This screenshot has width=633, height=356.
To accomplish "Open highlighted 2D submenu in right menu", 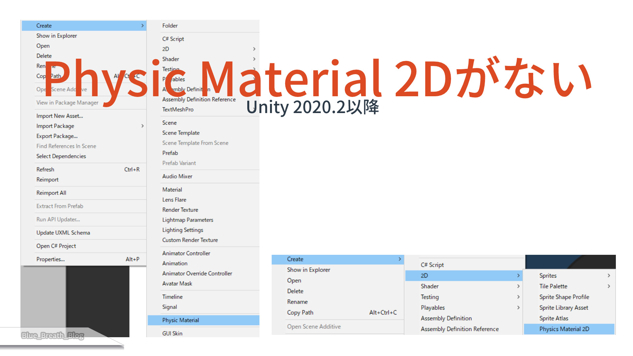I will (464, 276).
